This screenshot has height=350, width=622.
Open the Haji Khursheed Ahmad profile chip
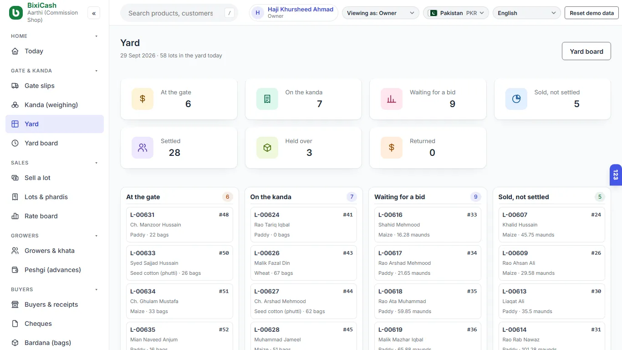pyautogui.click(x=294, y=13)
